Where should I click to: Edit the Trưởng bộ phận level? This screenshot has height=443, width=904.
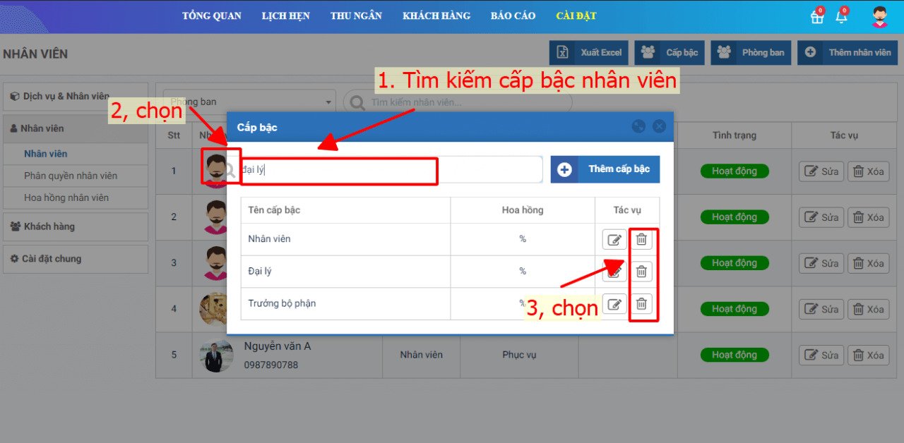614,304
